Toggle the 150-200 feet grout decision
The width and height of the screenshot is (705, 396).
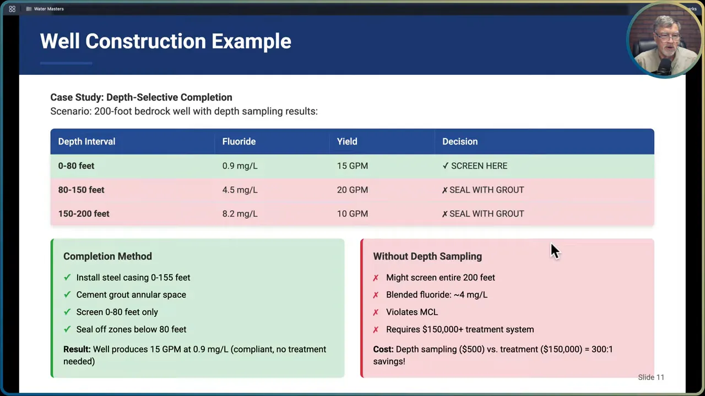444,213
